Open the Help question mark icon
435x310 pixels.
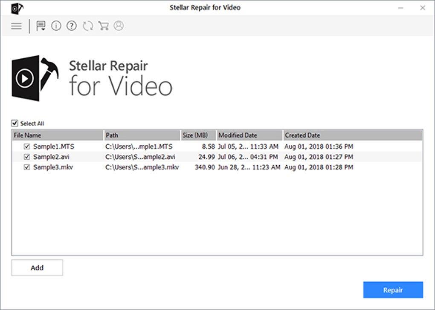click(72, 26)
